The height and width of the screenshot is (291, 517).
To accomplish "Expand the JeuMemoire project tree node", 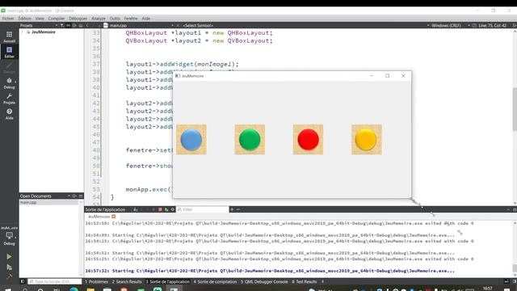I will (x=23, y=32).
